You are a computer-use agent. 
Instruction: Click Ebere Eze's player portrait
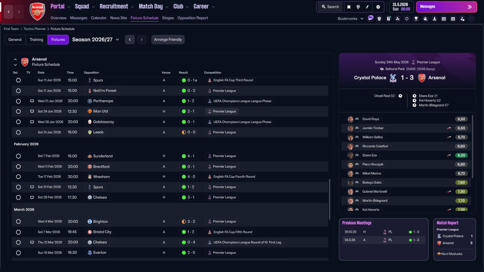point(351,155)
